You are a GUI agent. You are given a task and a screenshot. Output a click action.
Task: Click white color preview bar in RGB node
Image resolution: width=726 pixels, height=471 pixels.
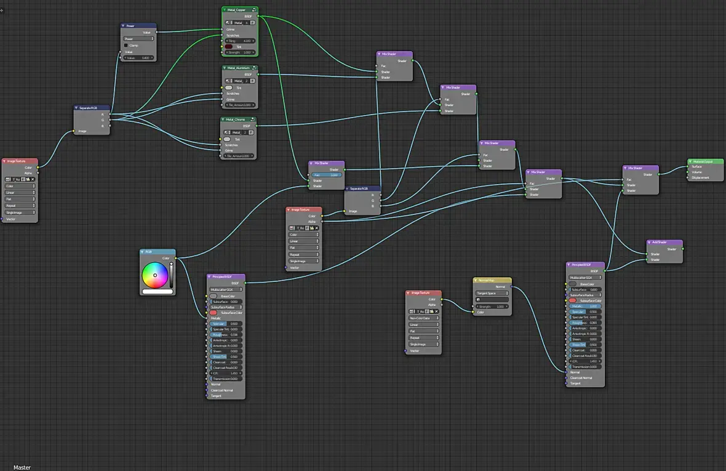pos(158,292)
